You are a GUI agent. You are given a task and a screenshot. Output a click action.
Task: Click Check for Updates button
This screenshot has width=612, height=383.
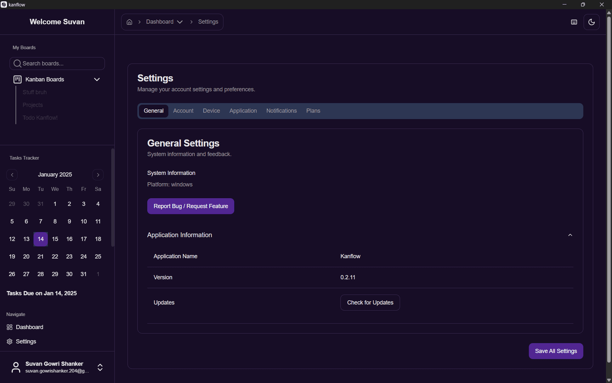click(370, 302)
